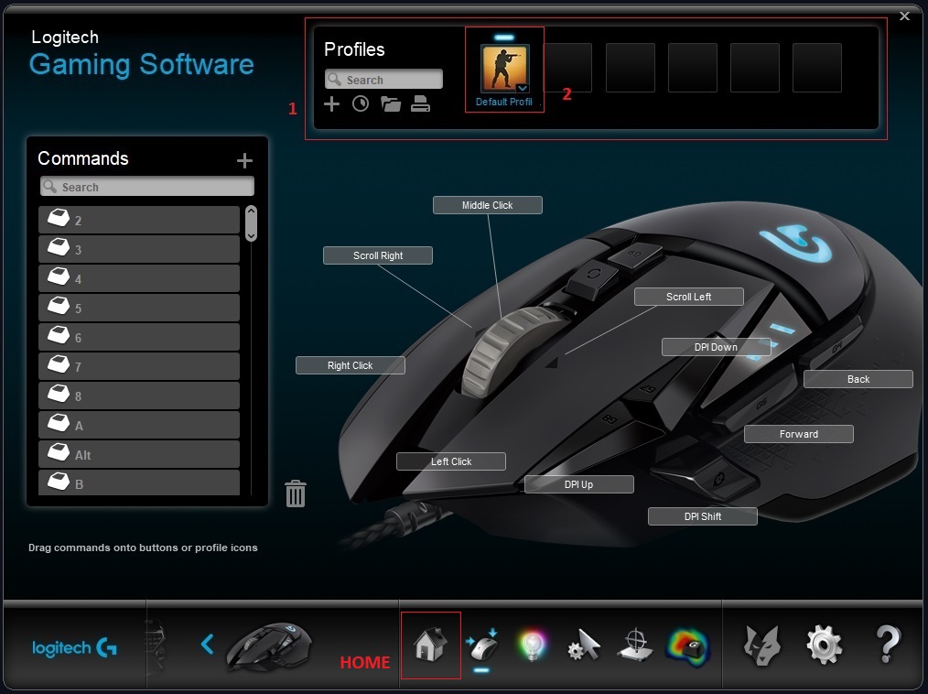Click the Profiles search field
This screenshot has width=928, height=694.
(x=383, y=80)
